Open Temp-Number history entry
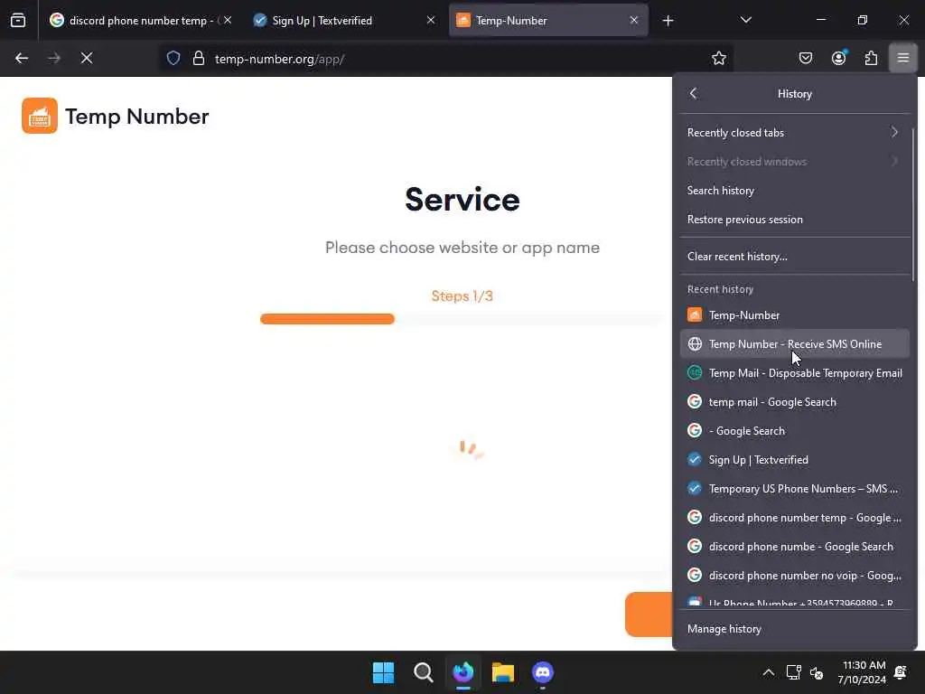The height and width of the screenshot is (694, 925). pos(794,314)
